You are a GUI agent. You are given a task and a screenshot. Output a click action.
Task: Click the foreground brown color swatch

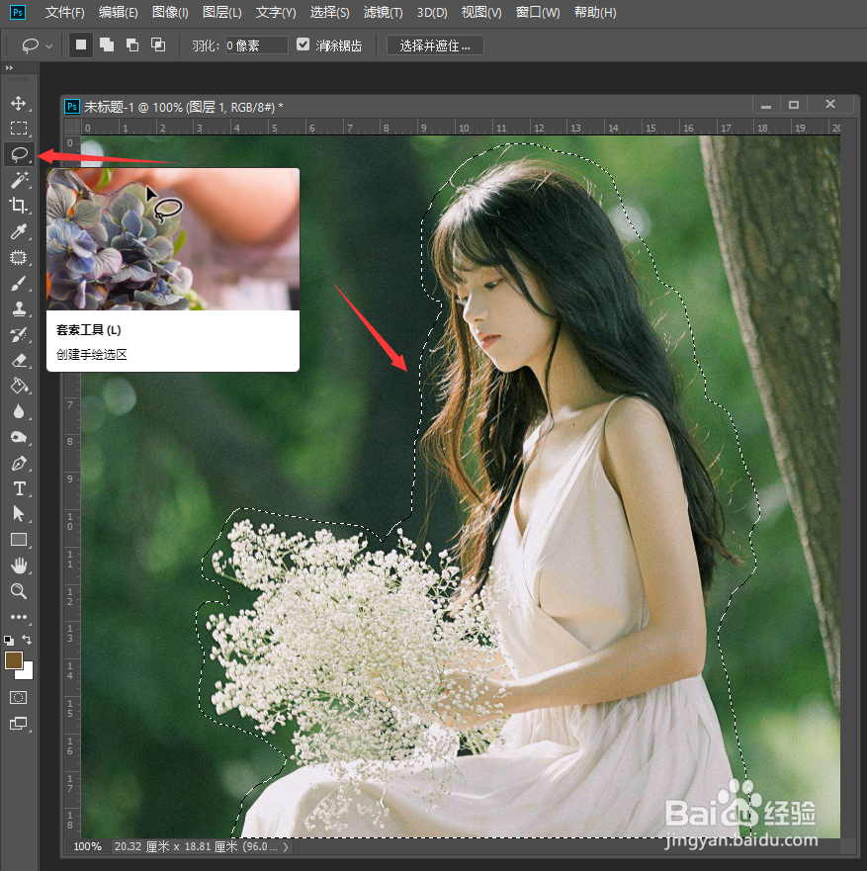point(13,660)
